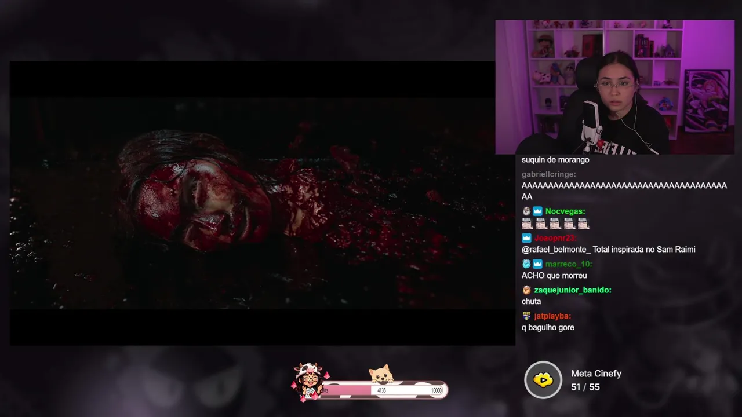Screen dimensions: 742x417
Task: Click the 'Meta Cinefy' goal label
Action: (x=596, y=374)
